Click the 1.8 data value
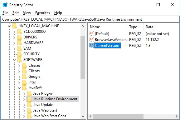Viewport: 180px width, 120px height. (148, 46)
